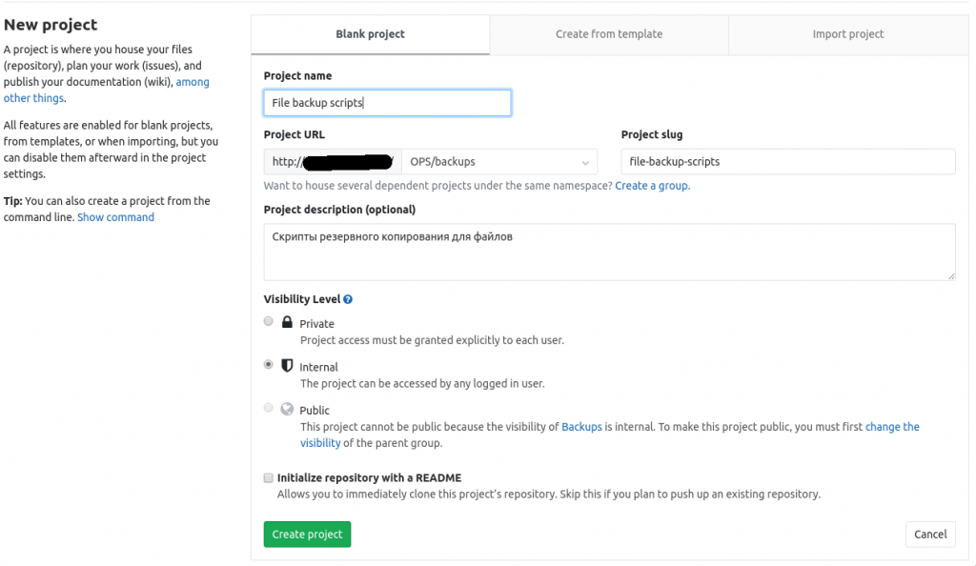
Task: Click the Cancel button
Action: 930,534
